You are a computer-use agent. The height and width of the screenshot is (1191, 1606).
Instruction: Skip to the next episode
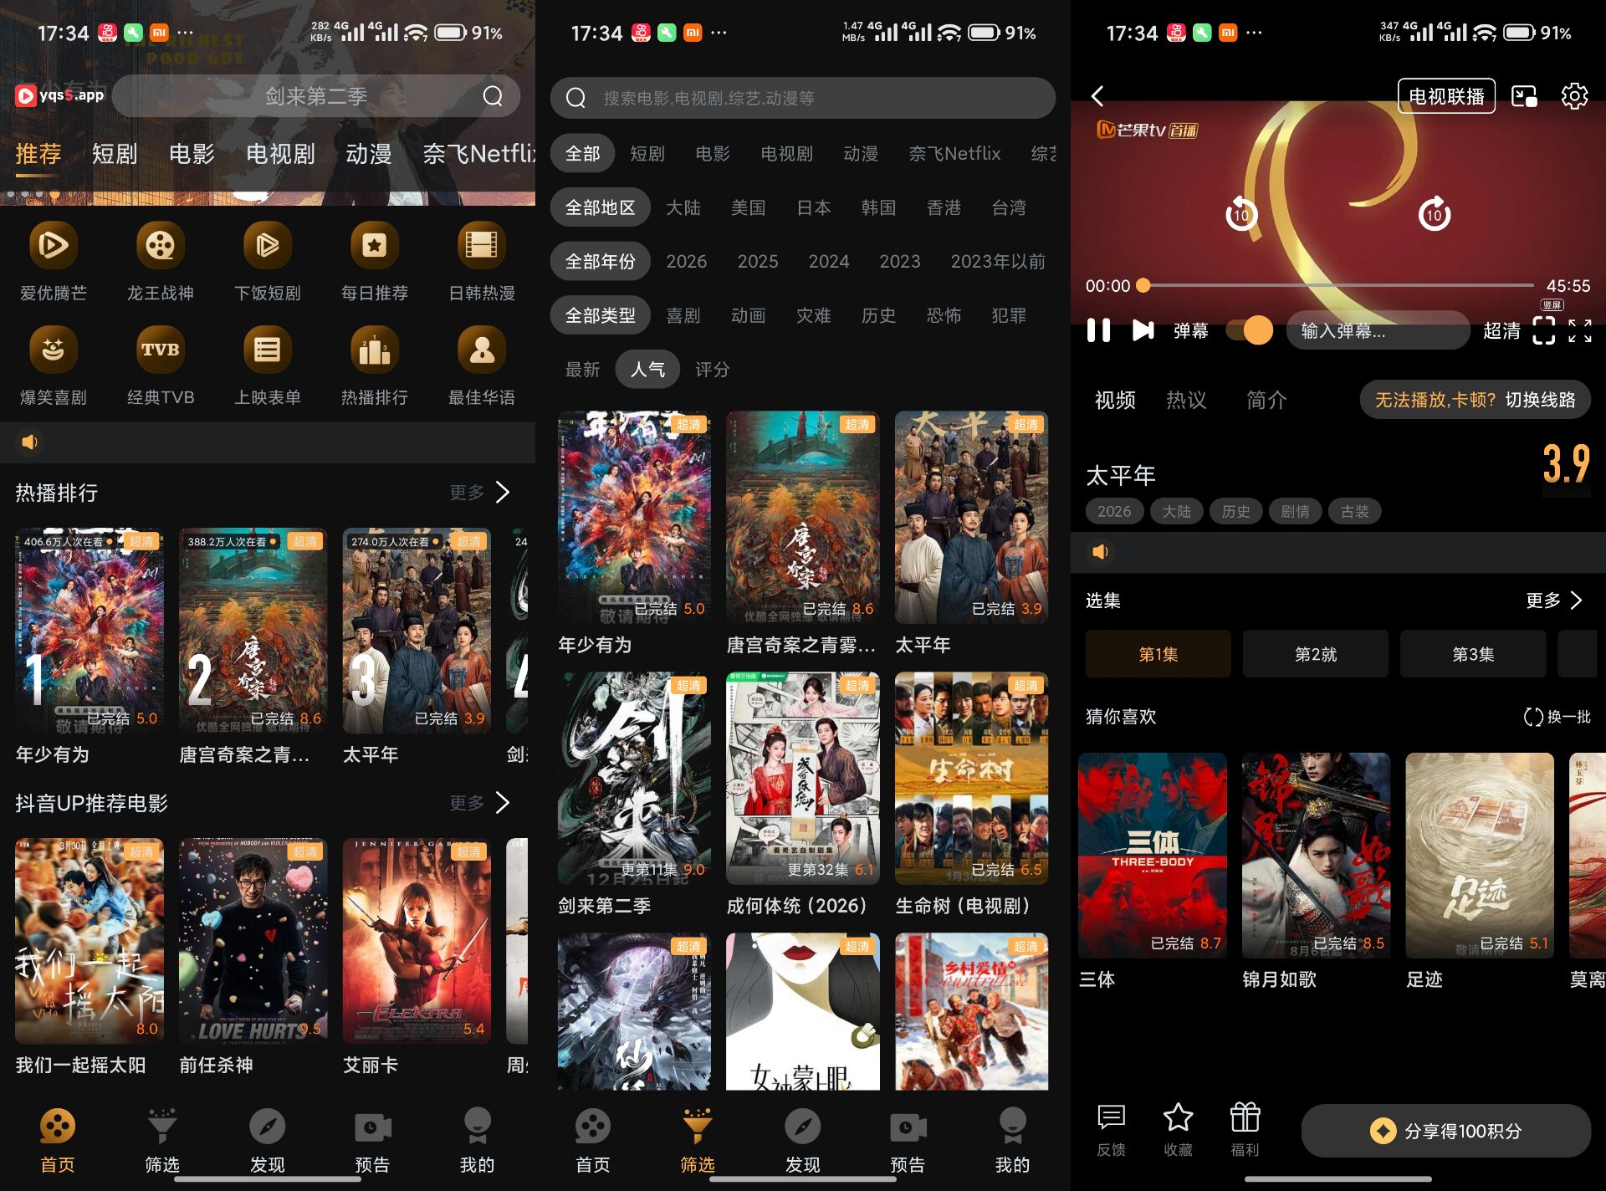(1143, 330)
